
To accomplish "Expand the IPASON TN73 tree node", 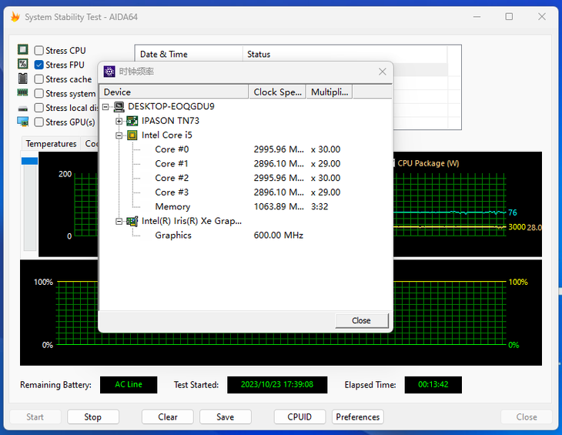I will [x=119, y=121].
